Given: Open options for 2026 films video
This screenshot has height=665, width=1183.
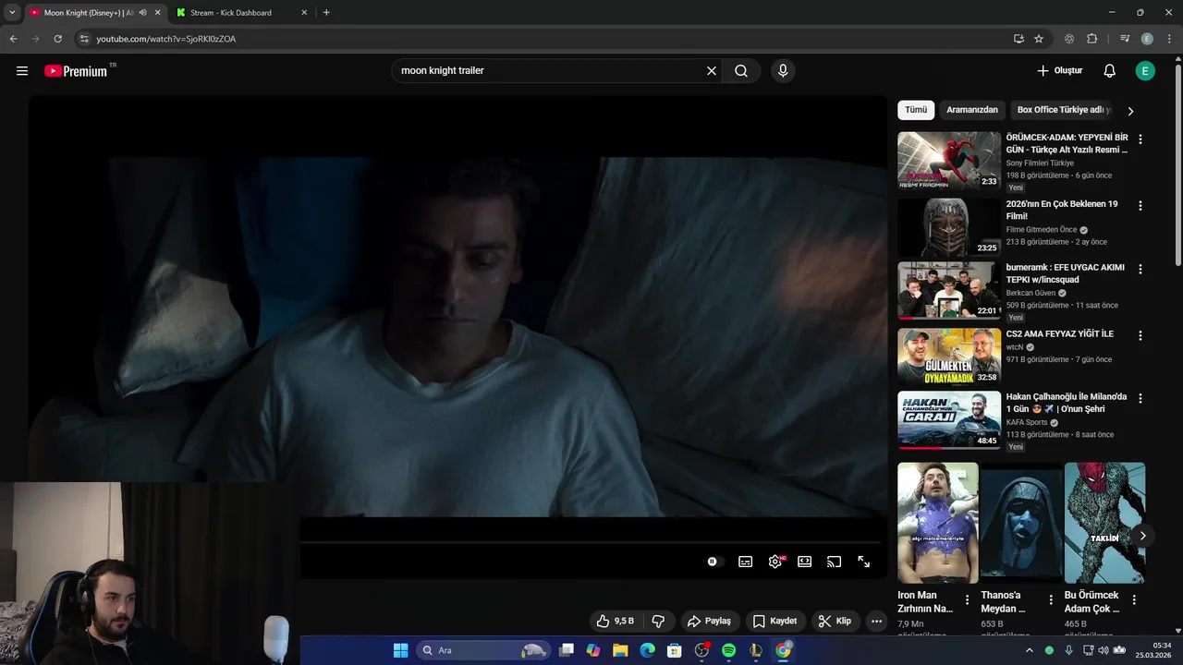Looking at the screenshot, I should tap(1140, 206).
